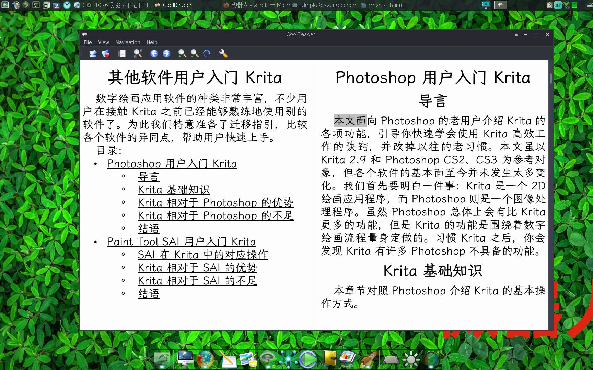Follow the 'Paint Tool SAI 用户入门 Krita' link
The image size is (593, 370).
181,242
